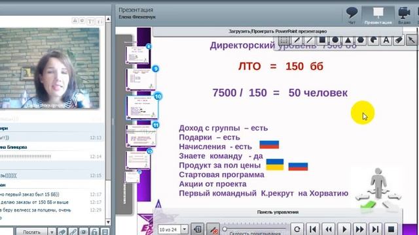The image size is (419, 235).
Task: Switch to the Презентация tab
Action: tap(378, 16)
